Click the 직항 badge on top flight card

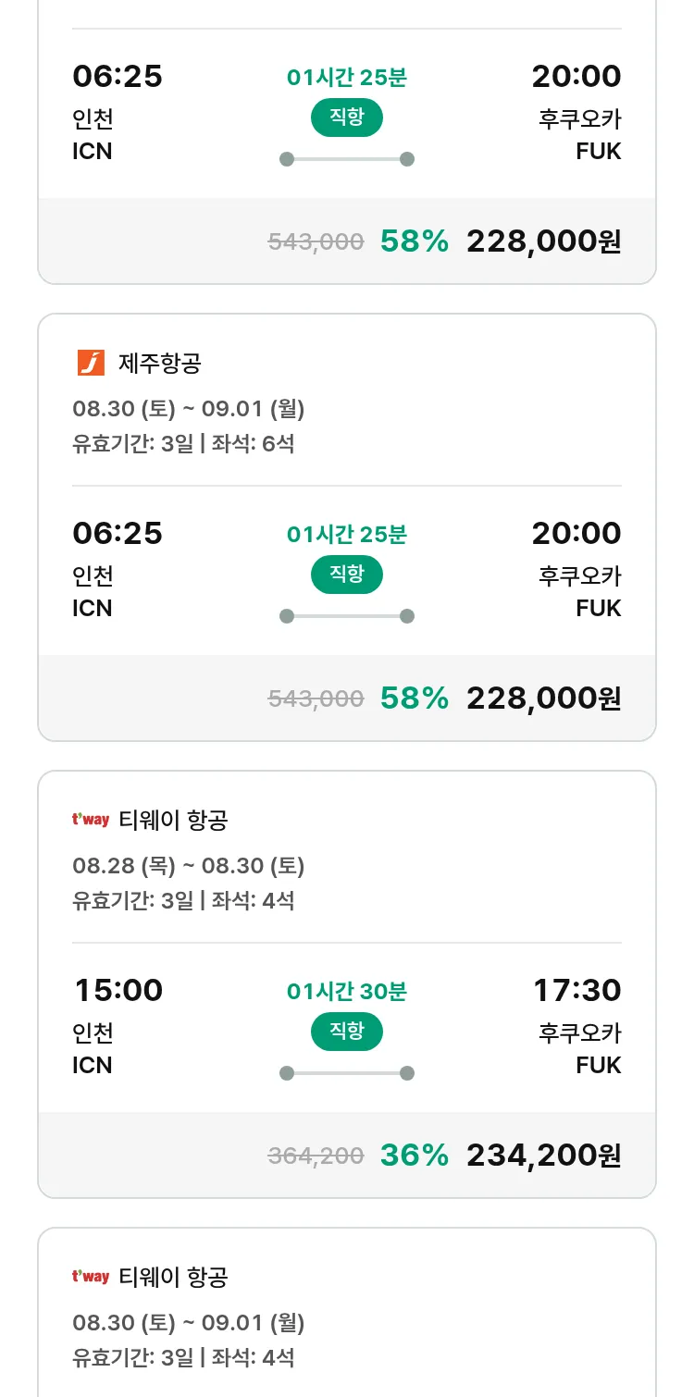tap(346, 117)
